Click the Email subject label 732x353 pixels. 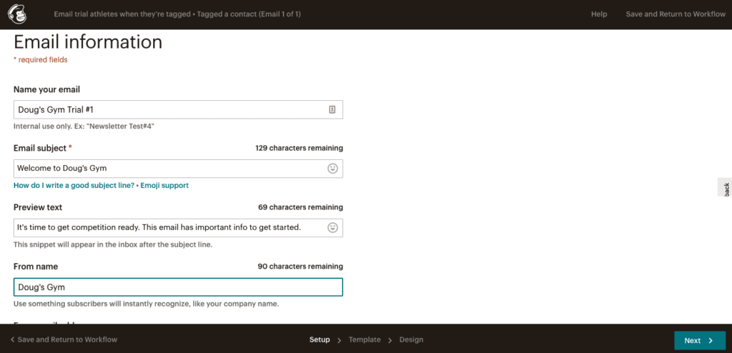(x=40, y=148)
